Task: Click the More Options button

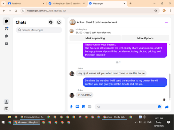Action: coord(145,38)
